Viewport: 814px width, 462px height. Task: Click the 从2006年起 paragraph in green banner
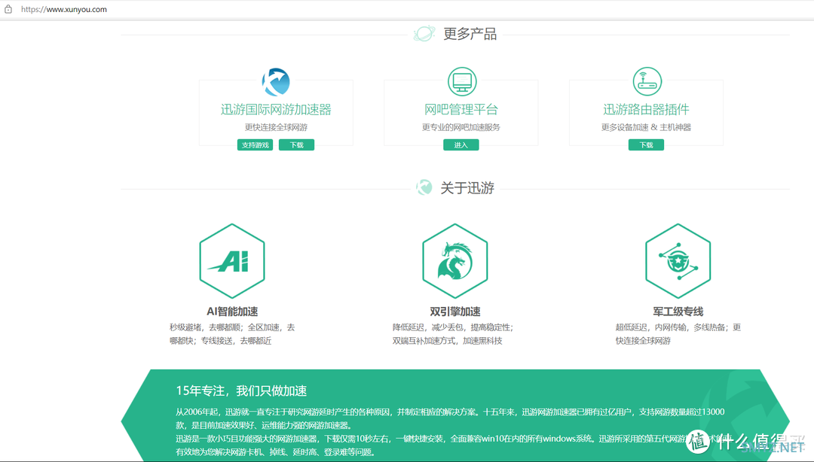click(450, 418)
